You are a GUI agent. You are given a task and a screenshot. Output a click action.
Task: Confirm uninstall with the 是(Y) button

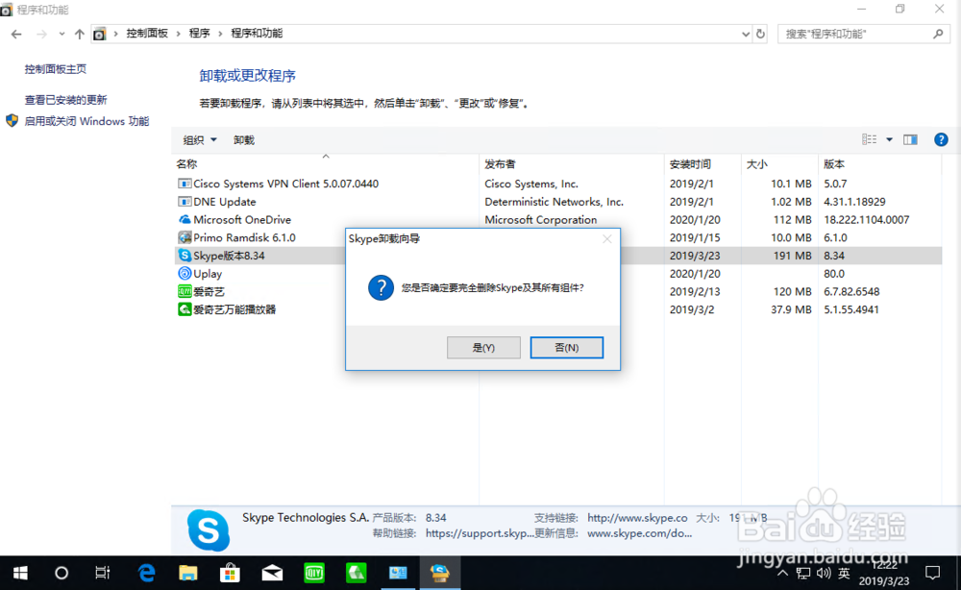tap(483, 348)
